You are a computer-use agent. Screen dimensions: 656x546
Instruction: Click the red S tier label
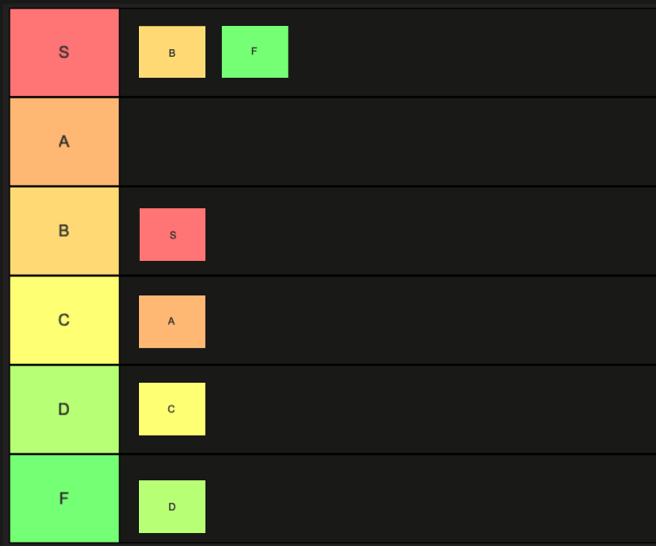point(64,53)
